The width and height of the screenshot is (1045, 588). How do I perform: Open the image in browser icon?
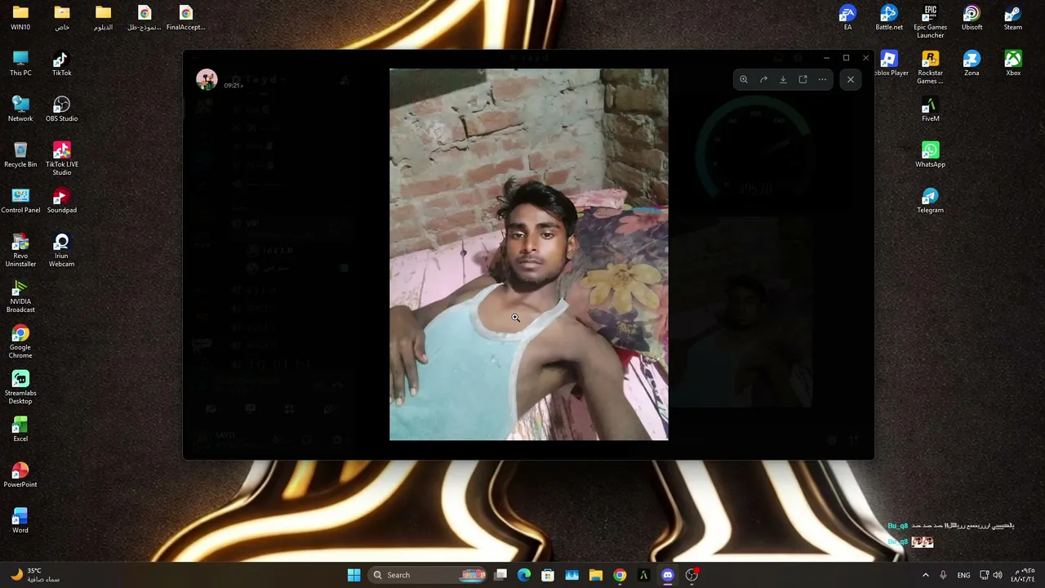[x=803, y=79]
